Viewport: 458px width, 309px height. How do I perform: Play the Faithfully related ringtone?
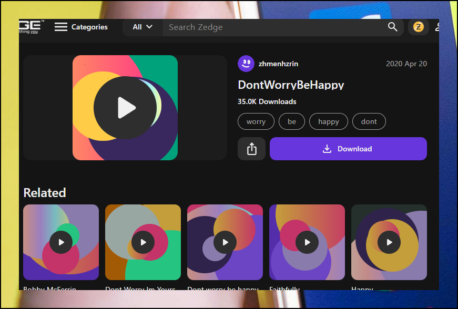pyautogui.click(x=307, y=242)
